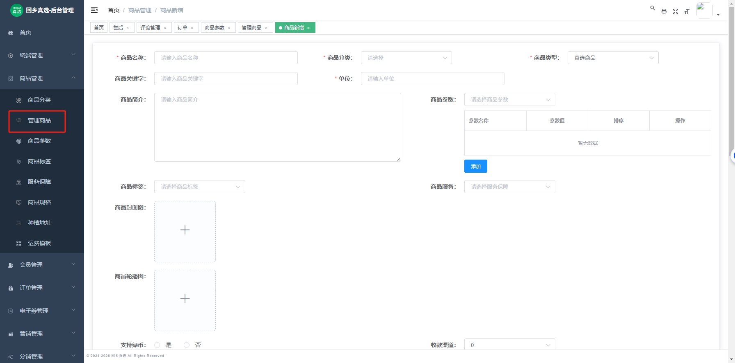Toggle fullscreen with the expand icon
Viewport: 735px width, 363px height.
point(676,11)
